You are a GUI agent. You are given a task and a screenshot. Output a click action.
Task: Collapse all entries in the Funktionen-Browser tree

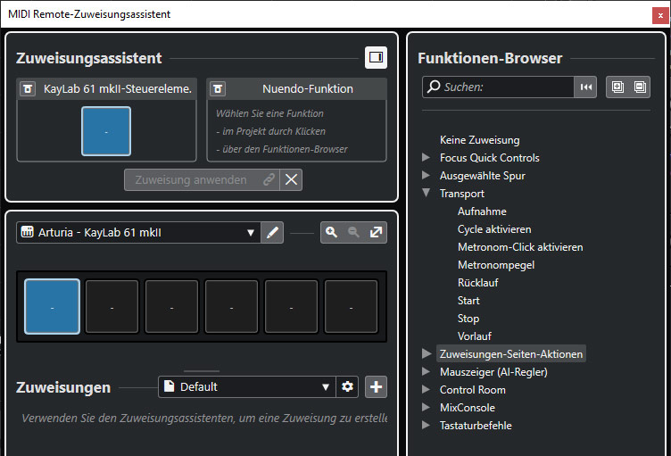tap(640, 87)
